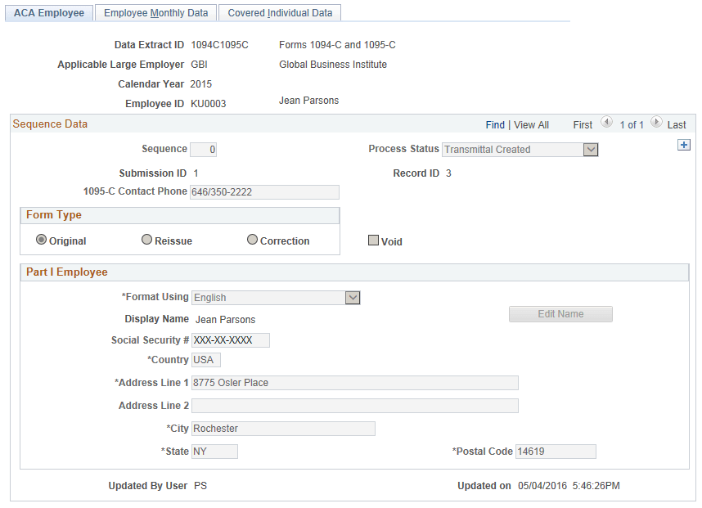Screen dimensions: 702x508
Task: Open the Format Using language dropdown
Action: pos(353,298)
